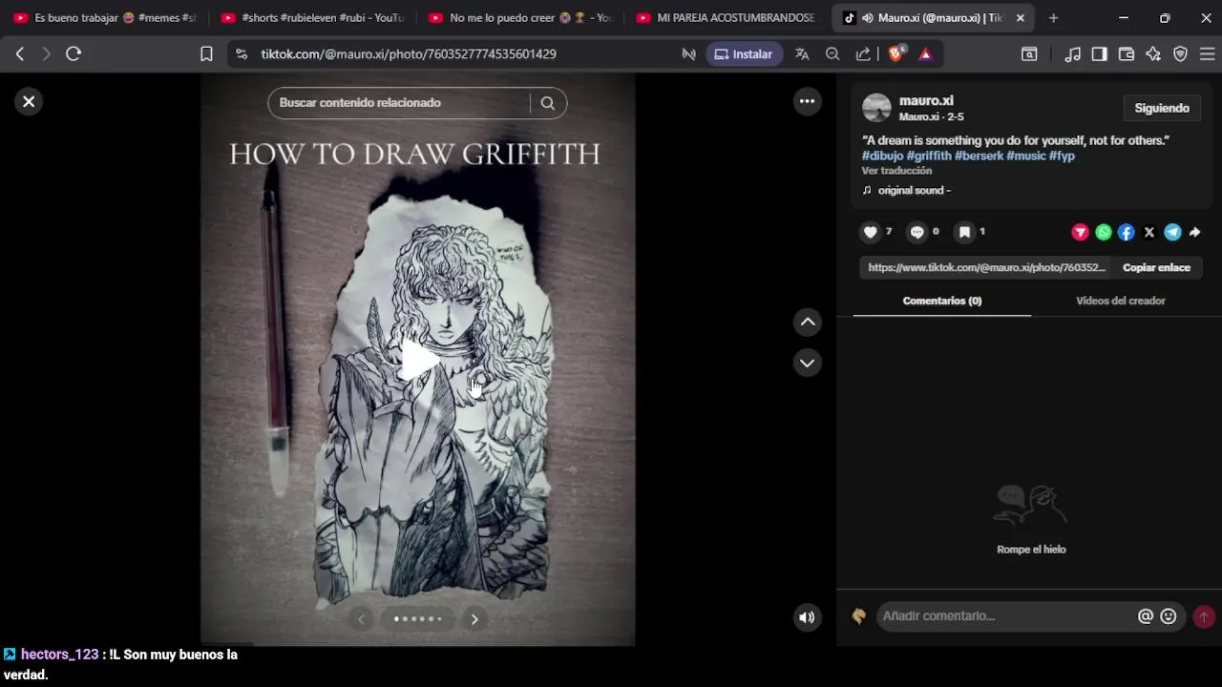
Task: Open the browser hamburger menu
Action: [x=1207, y=54]
